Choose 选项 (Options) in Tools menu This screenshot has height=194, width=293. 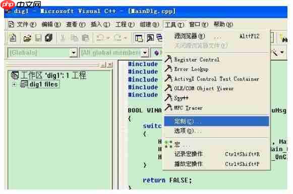(216, 131)
